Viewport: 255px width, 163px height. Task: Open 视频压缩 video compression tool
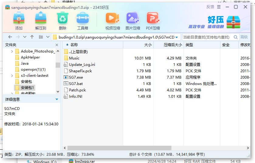(112, 18)
